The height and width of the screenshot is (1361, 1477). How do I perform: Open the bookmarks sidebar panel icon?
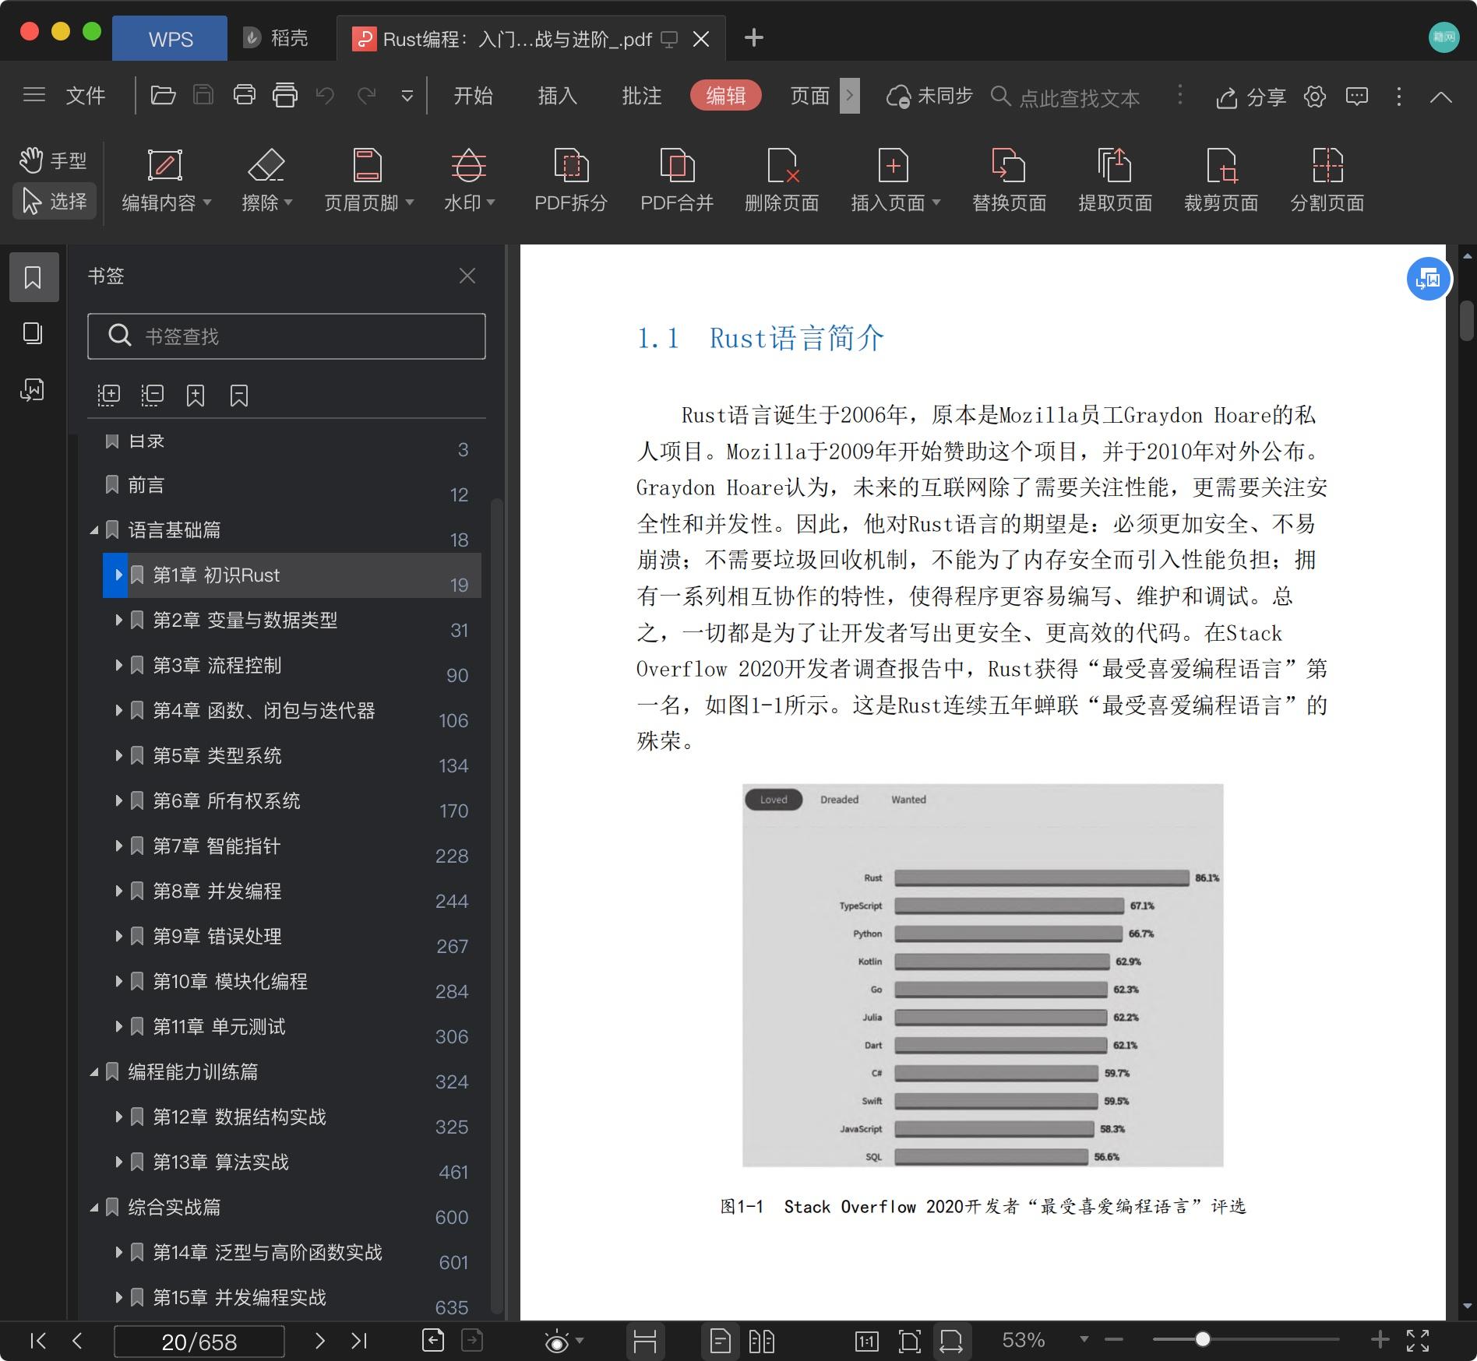33,277
